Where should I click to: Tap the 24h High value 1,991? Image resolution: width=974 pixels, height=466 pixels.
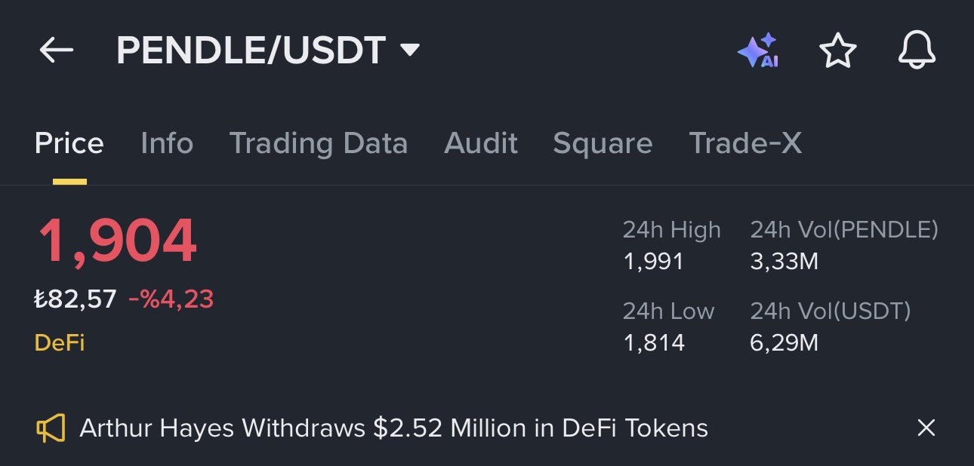[x=653, y=262]
